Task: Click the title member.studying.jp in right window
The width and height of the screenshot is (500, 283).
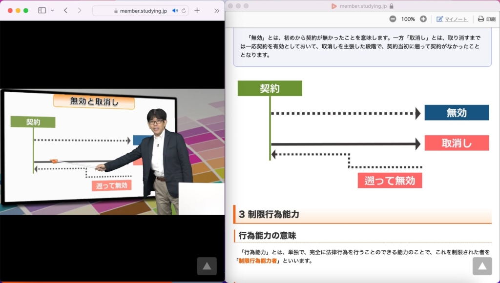Action: click(363, 6)
